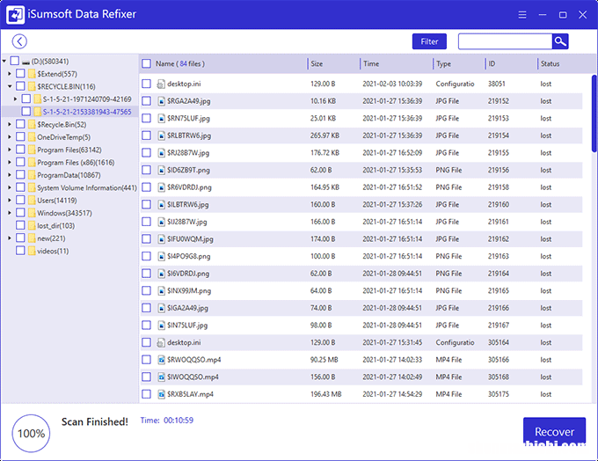Click the $IN75LUF.jpg file icon
The image size is (598, 461).
[x=161, y=326]
